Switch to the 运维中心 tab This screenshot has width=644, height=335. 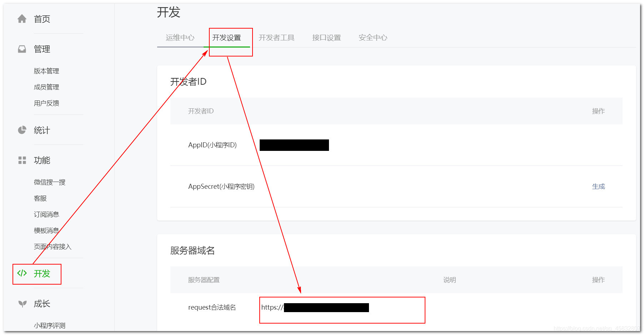tap(180, 38)
